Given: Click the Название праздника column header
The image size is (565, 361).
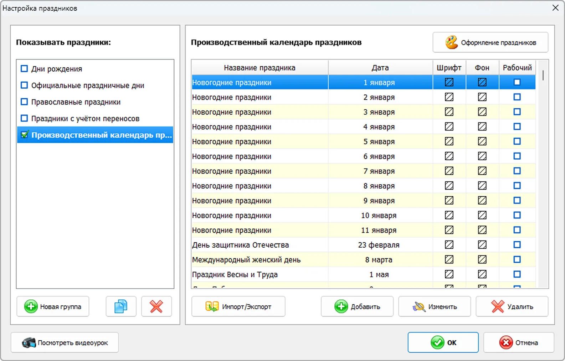Looking at the screenshot, I should (260, 68).
